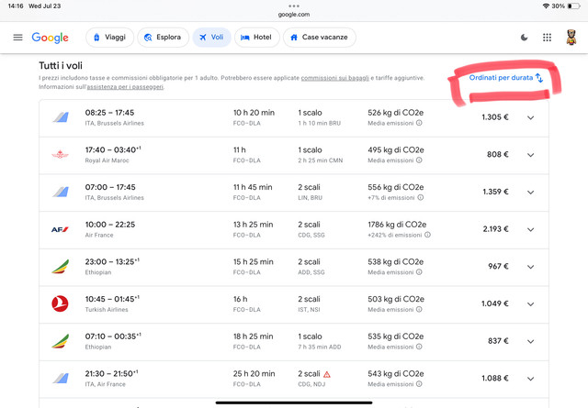Open the account profile avatar

[571, 38]
